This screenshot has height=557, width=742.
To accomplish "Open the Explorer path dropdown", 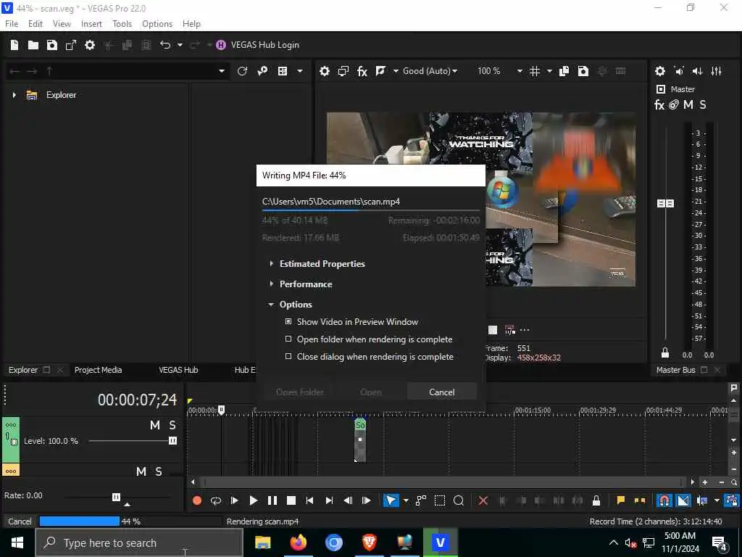I will [x=222, y=71].
